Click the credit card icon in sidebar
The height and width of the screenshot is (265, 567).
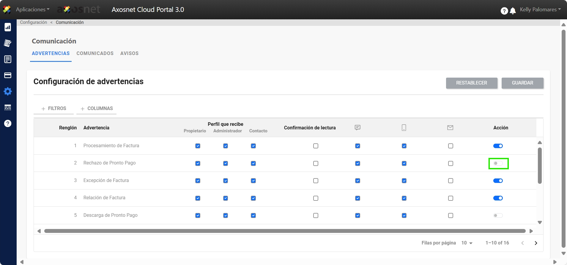[8, 75]
